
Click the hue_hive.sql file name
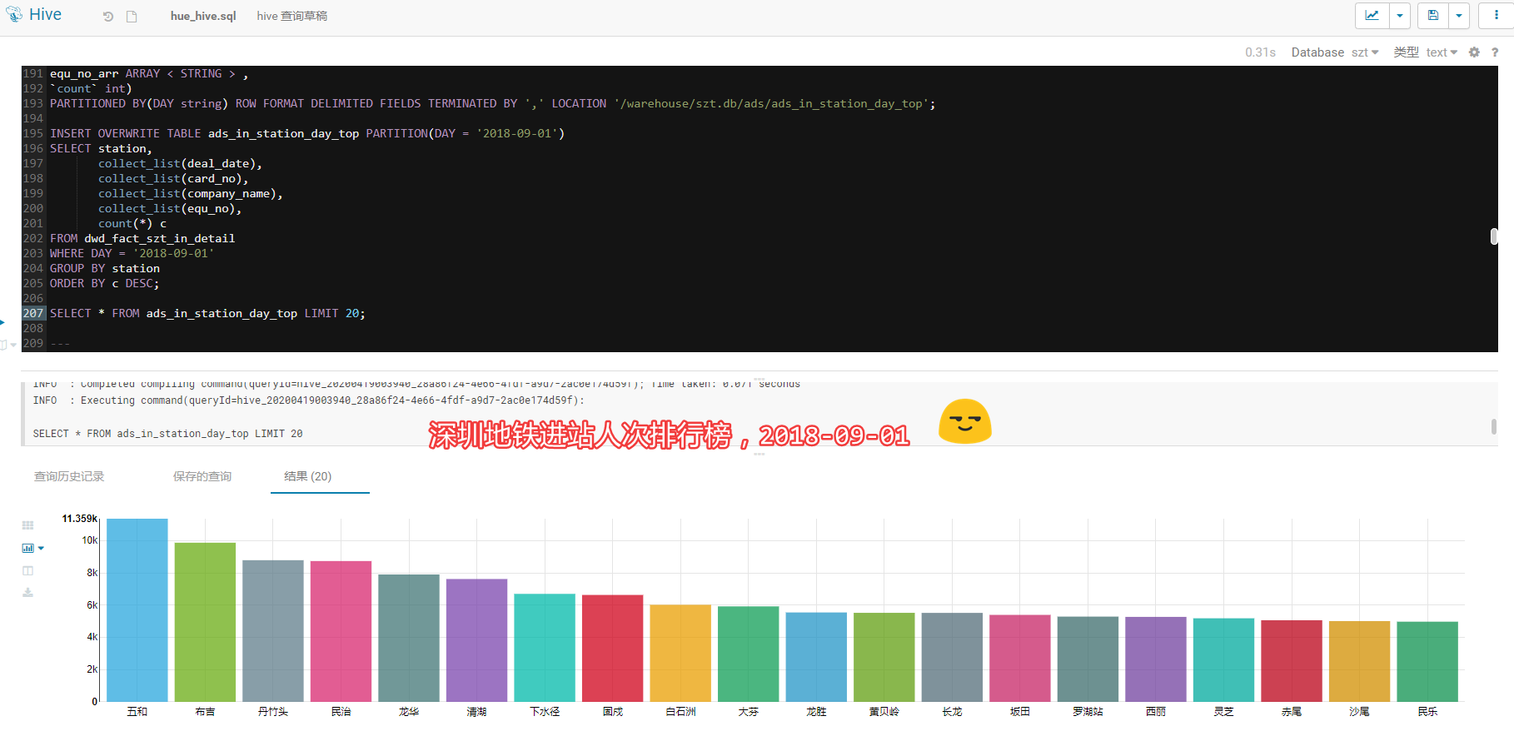(x=203, y=16)
